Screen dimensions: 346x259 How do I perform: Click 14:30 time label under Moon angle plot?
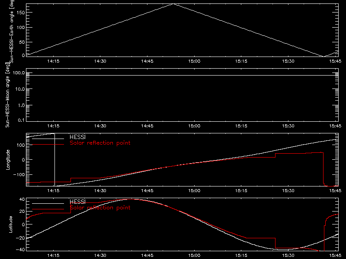[100, 126]
